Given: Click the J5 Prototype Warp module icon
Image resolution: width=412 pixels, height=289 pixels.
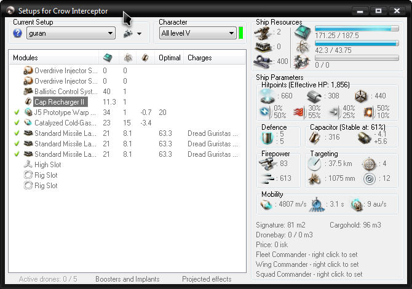Looking at the screenshot, I should (x=28, y=113).
